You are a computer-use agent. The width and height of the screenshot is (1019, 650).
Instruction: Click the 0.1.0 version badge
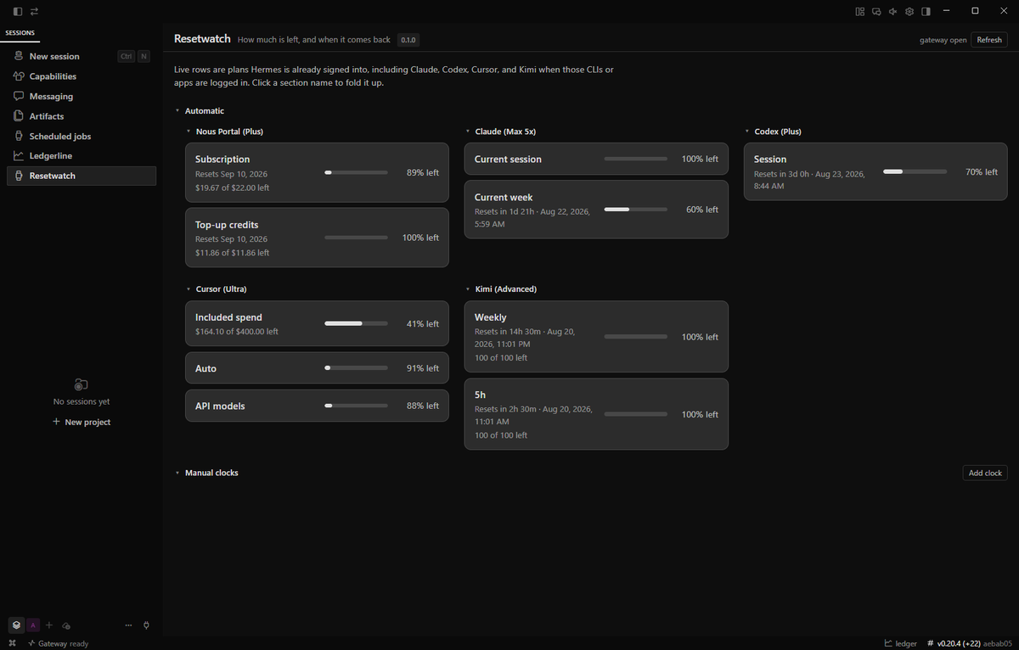(408, 40)
